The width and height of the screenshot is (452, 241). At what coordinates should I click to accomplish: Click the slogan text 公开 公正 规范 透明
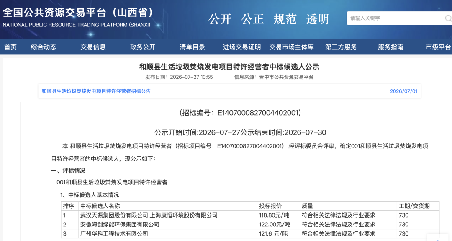[x=269, y=19]
